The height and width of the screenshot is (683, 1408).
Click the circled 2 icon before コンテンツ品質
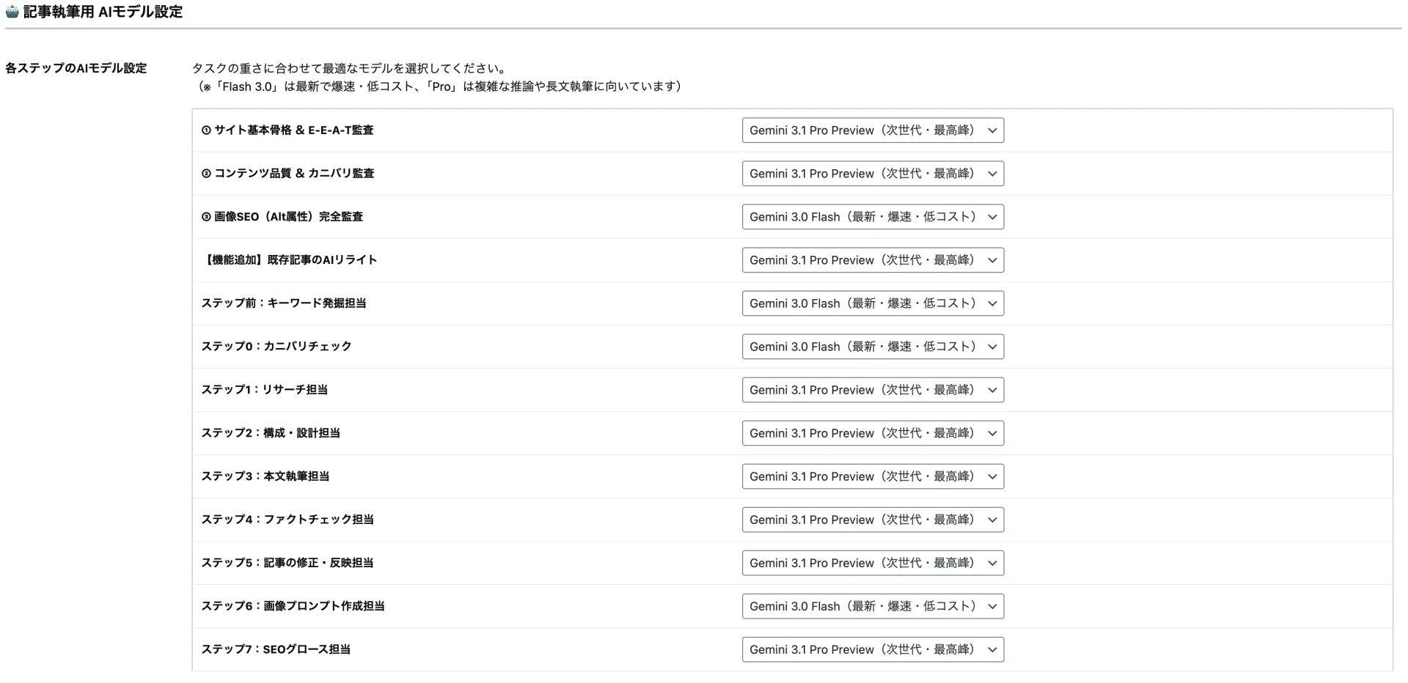[x=206, y=174]
